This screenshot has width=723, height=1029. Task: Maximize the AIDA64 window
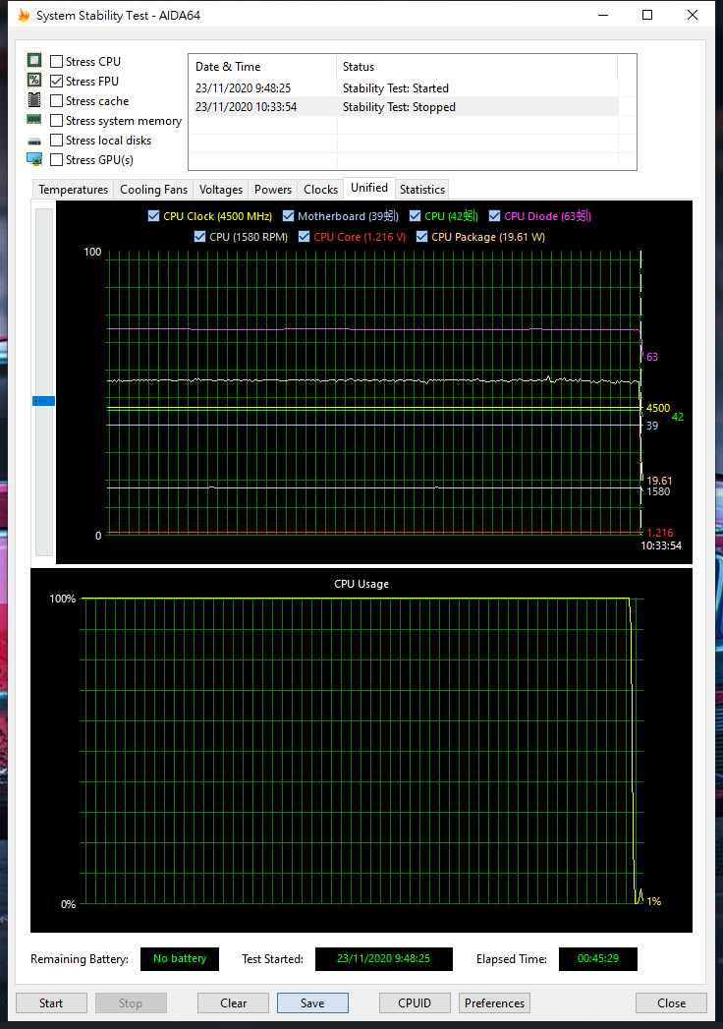pyautogui.click(x=647, y=15)
